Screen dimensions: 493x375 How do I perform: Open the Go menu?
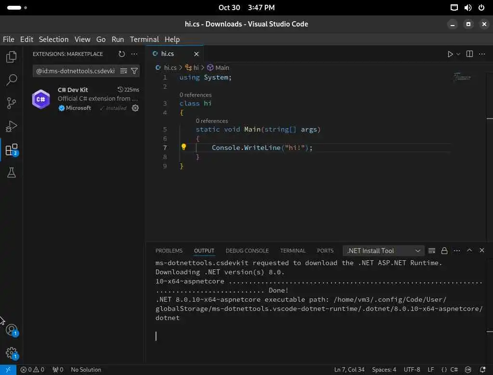(x=101, y=40)
